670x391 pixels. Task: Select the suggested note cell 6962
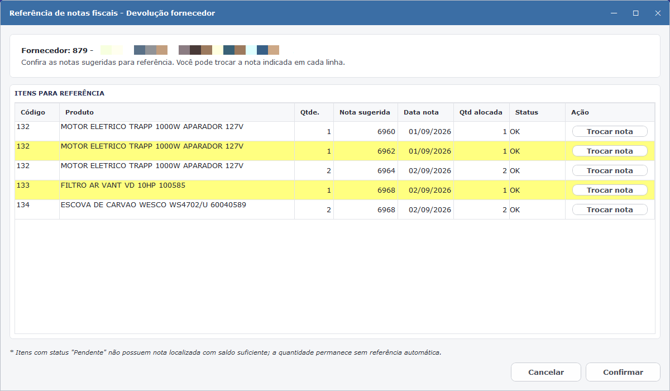click(366, 151)
